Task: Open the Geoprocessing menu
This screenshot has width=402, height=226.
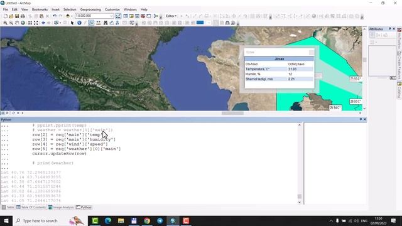Action: coord(90,9)
